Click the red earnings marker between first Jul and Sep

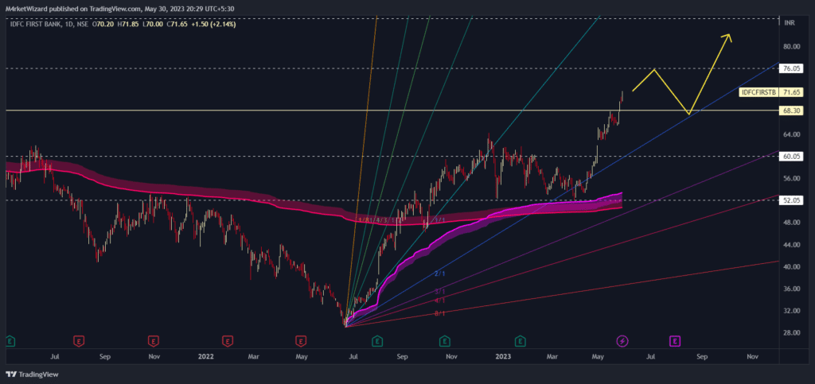coord(79,341)
